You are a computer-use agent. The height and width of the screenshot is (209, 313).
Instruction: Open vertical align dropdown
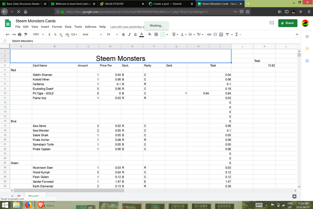pos(183,34)
